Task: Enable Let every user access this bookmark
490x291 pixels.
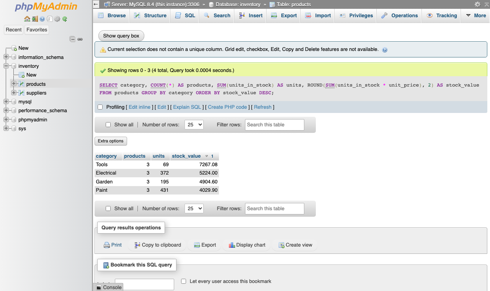Action: 183,281
